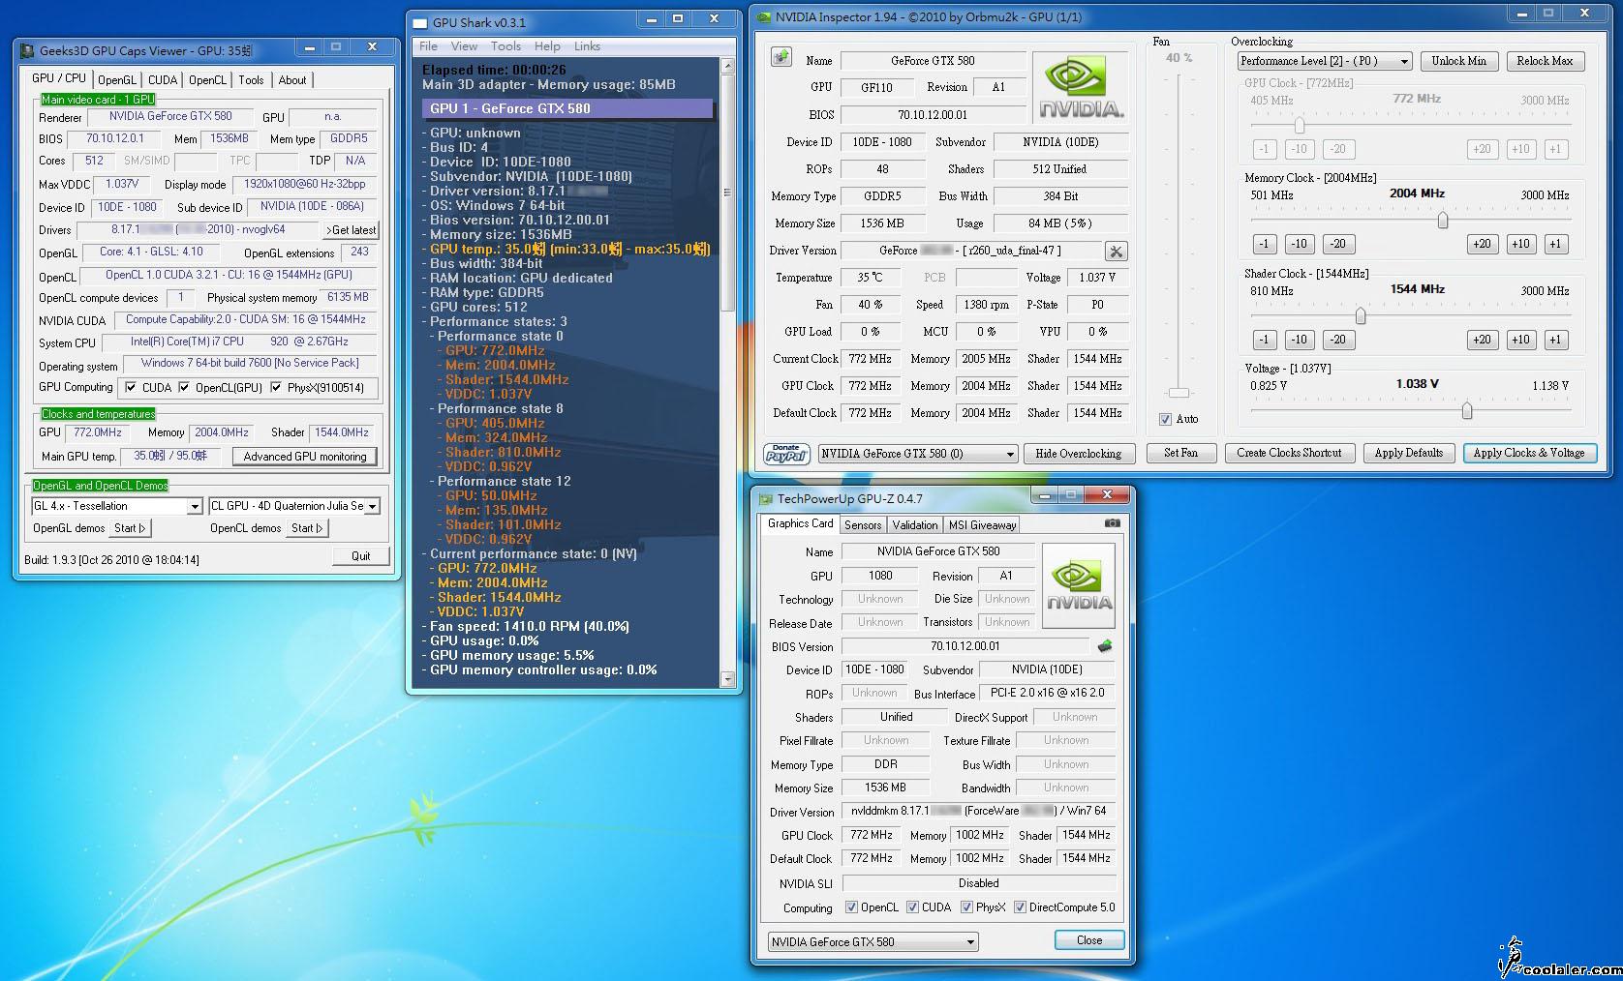Click the GPU-Z screenshot camera icon
The width and height of the screenshot is (1623, 981).
pos(1112,523)
